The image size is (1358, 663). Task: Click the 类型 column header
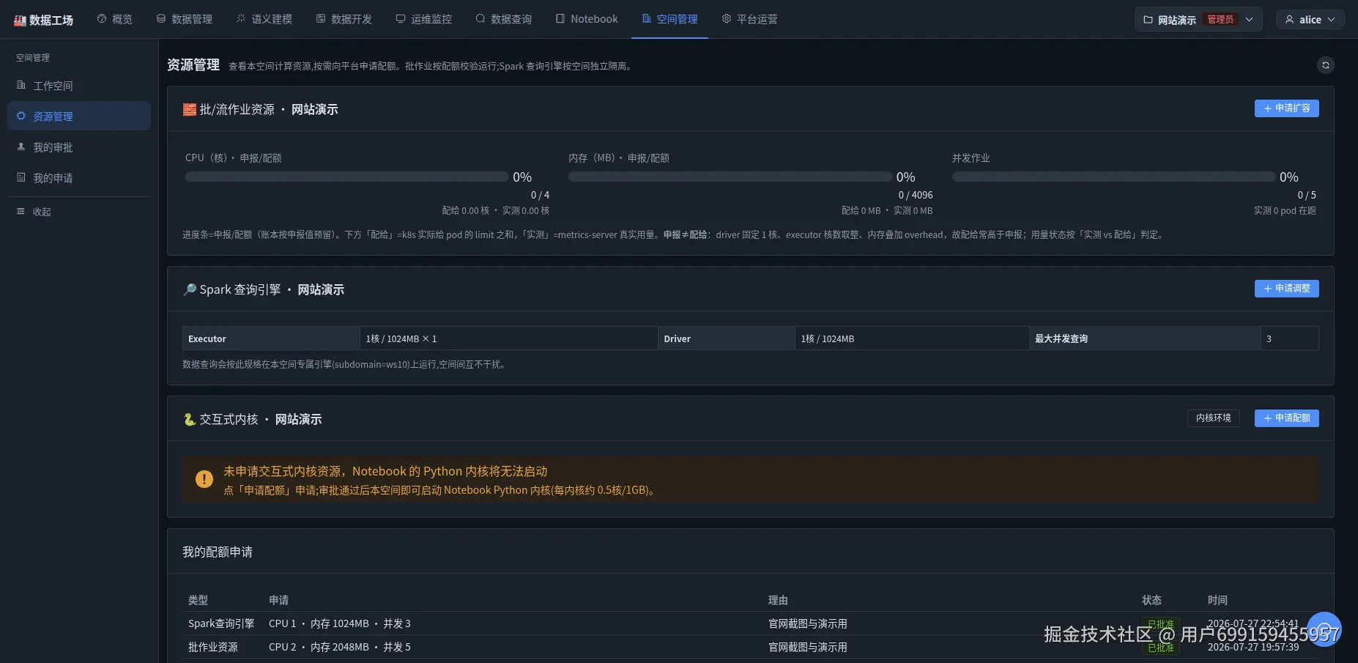[x=198, y=600]
